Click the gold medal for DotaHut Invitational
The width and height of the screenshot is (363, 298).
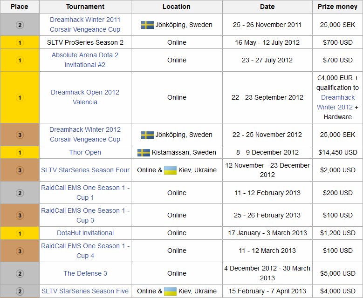[20, 233]
